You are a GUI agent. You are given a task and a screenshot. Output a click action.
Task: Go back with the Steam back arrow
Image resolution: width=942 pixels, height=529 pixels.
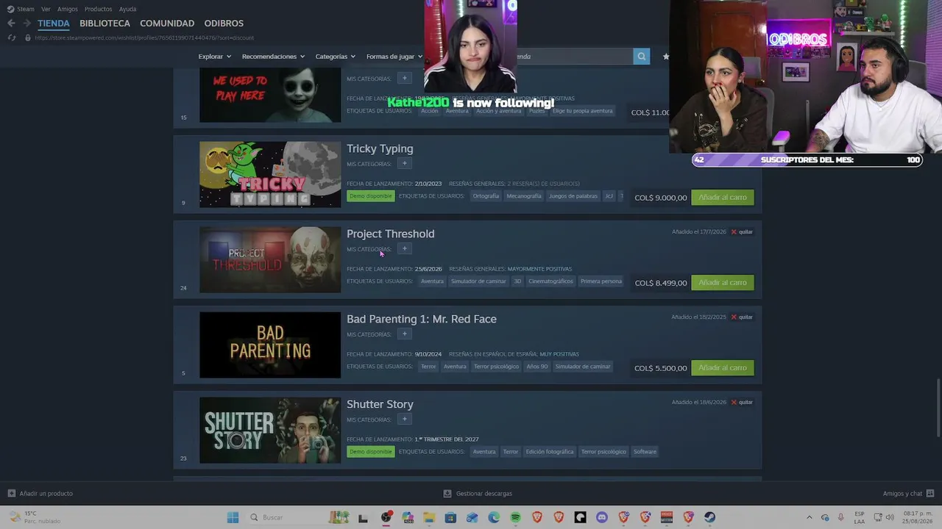(x=11, y=24)
